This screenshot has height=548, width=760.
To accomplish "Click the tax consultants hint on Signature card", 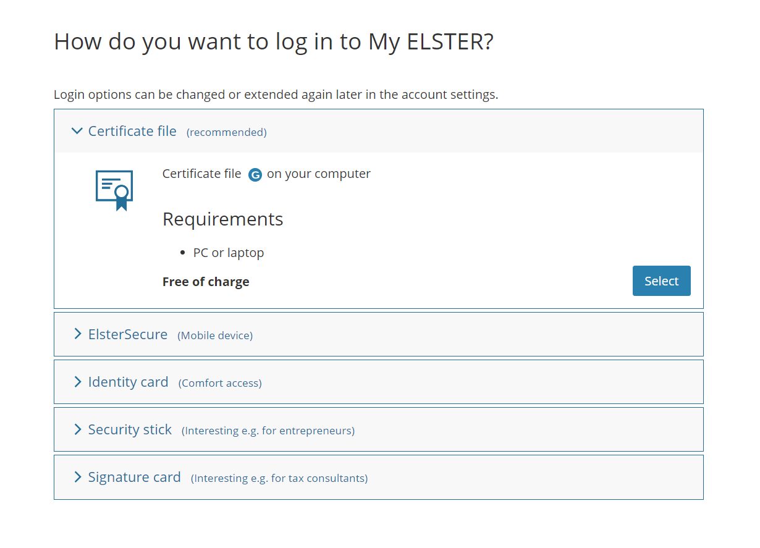I will [279, 478].
